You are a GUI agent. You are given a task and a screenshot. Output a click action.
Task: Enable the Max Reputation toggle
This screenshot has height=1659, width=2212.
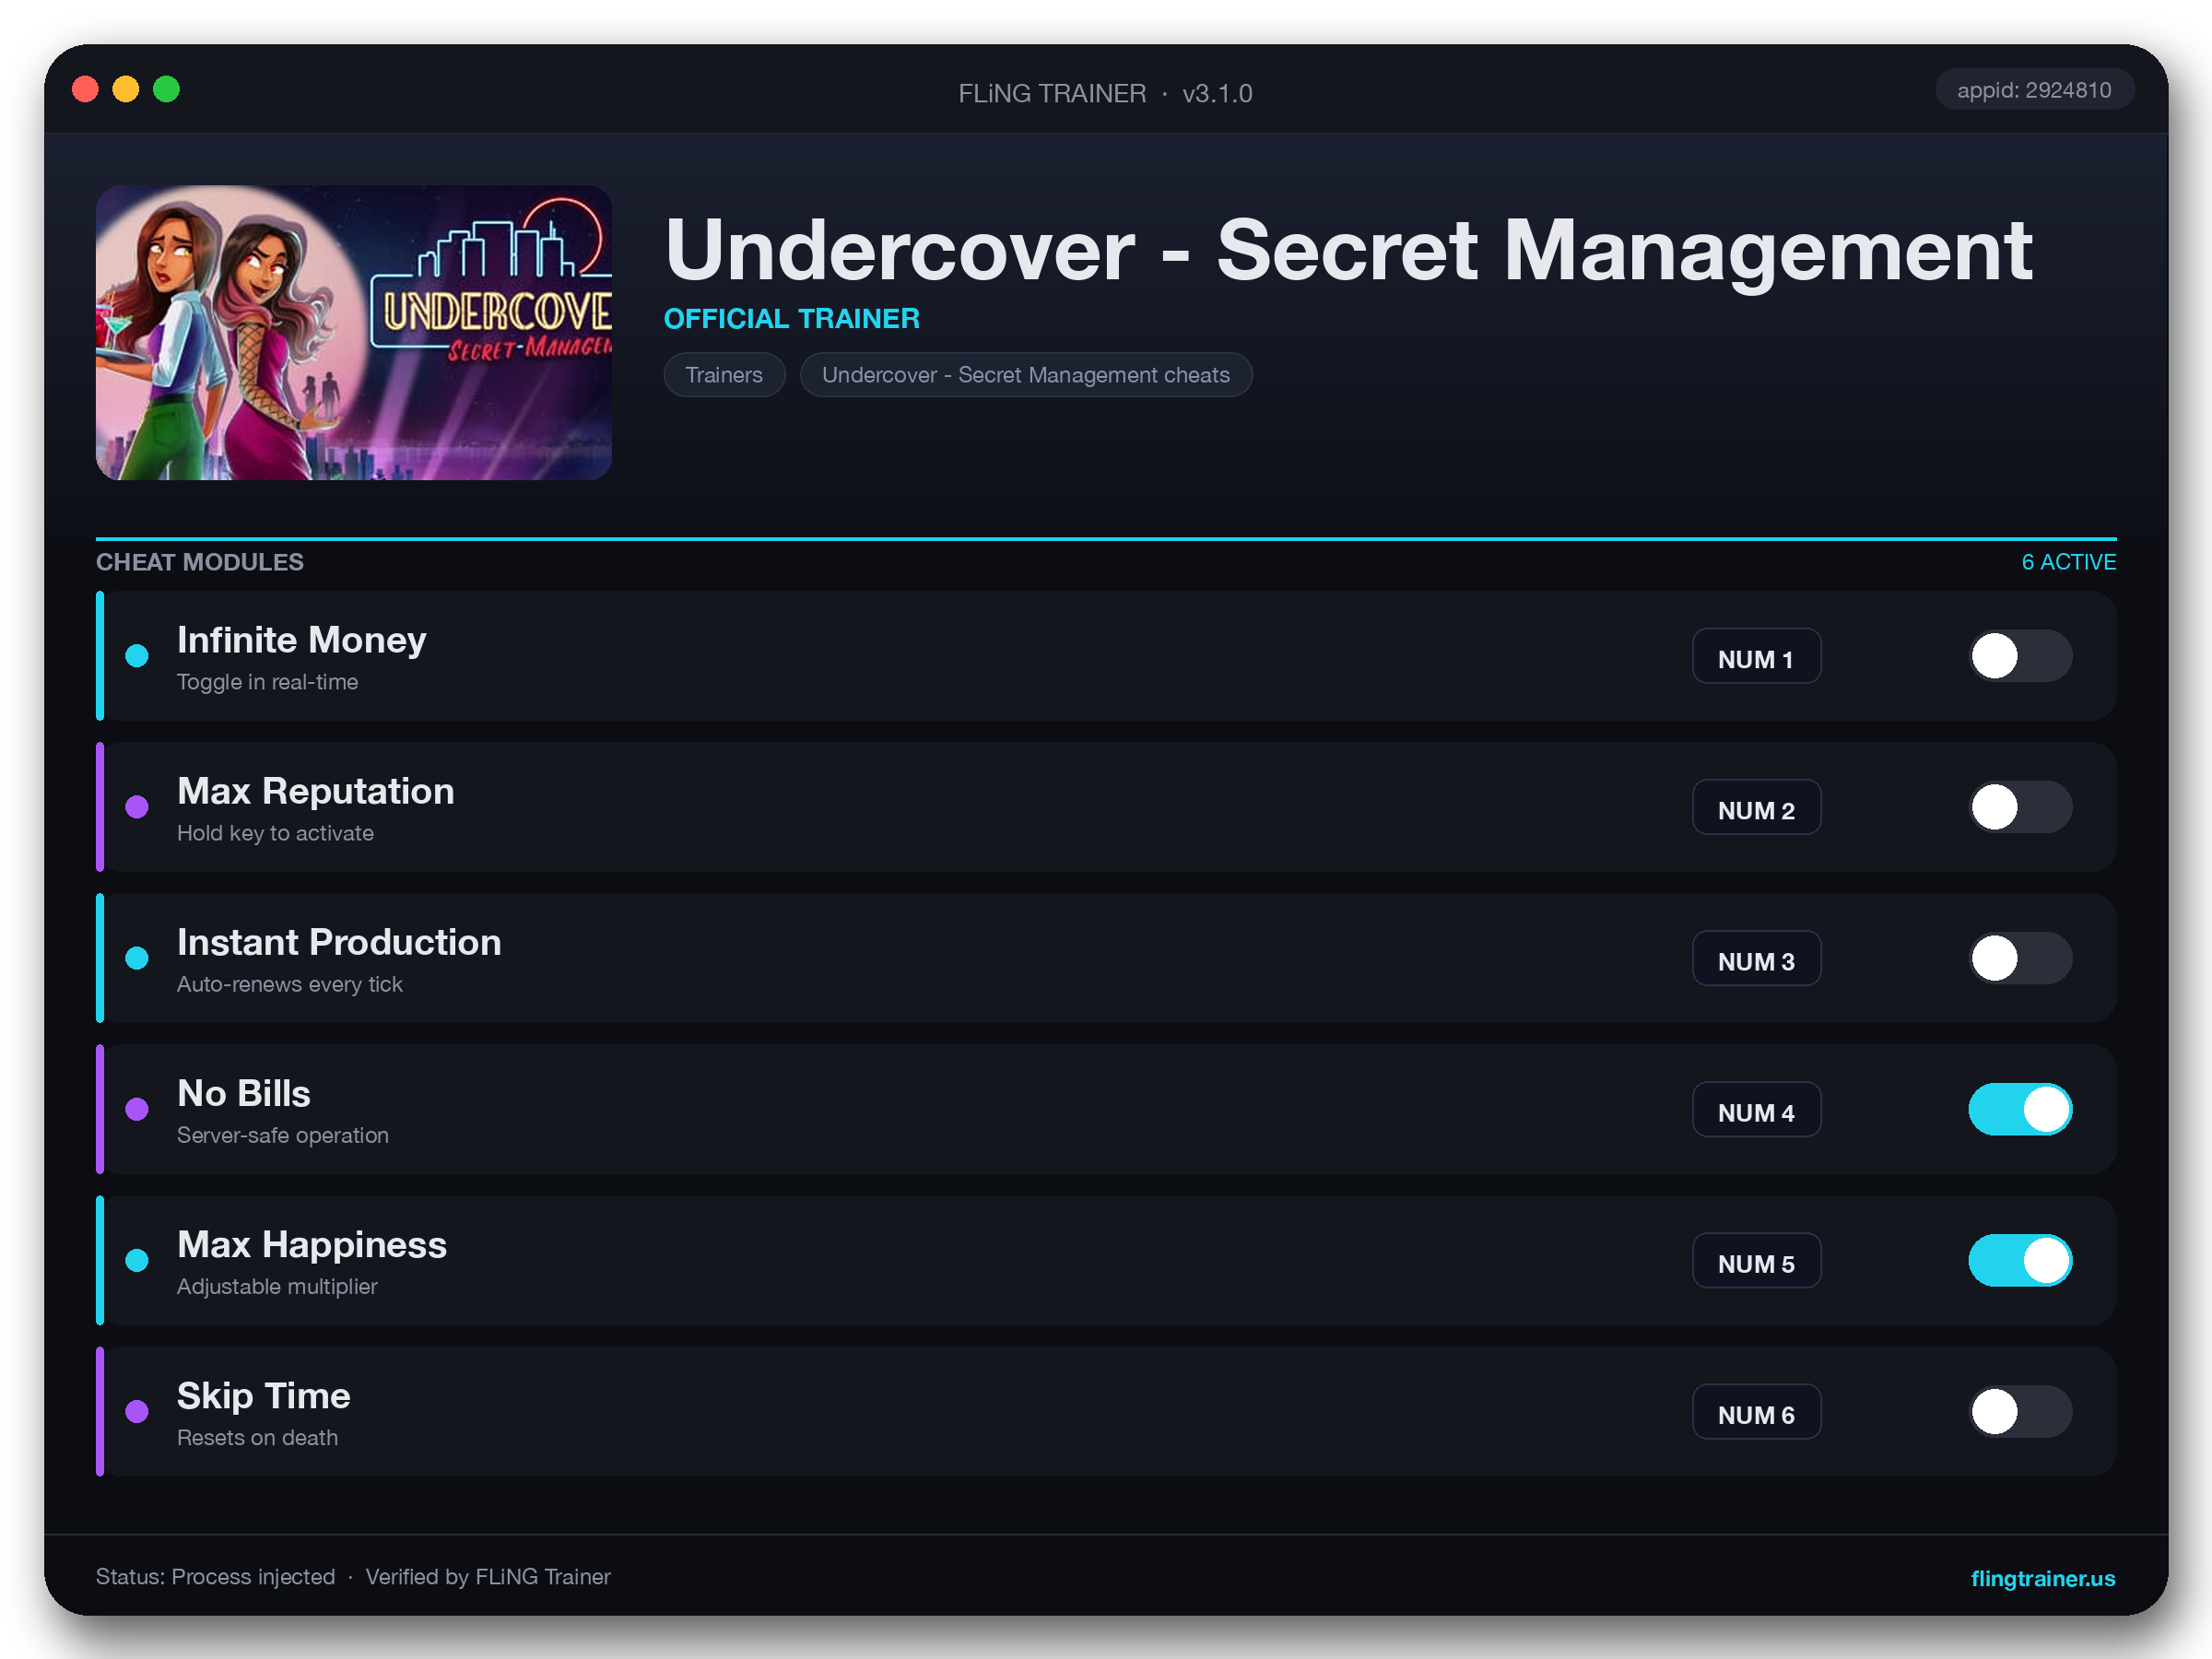pos(2020,807)
